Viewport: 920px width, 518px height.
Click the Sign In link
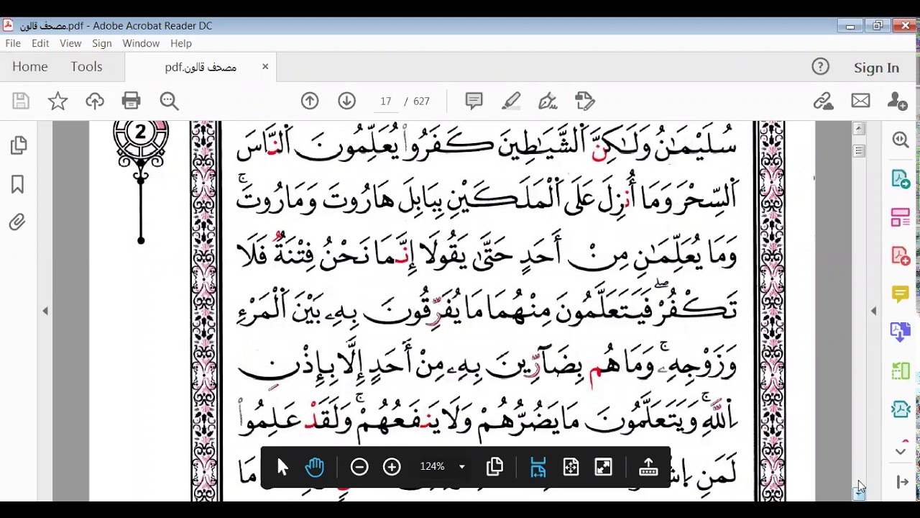pos(876,68)
